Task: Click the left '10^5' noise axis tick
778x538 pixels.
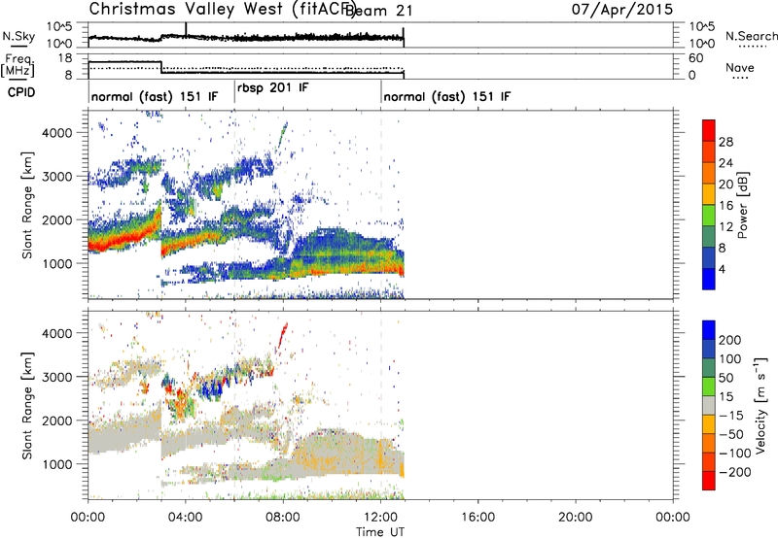Action: 59,27
